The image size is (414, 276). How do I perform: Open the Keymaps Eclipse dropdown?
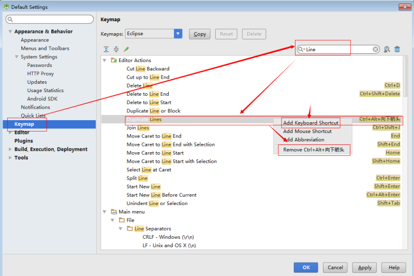pyautogui.click(x=178, y=34)
